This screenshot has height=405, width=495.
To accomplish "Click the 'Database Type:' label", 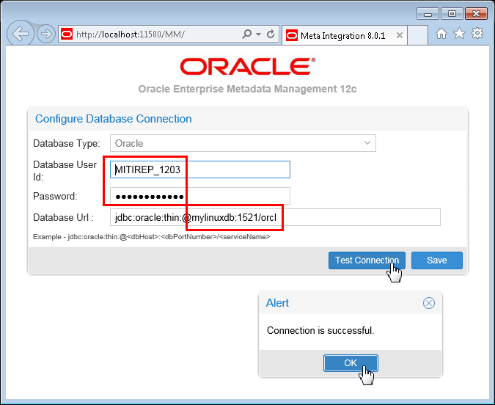I will click(67, 143).
